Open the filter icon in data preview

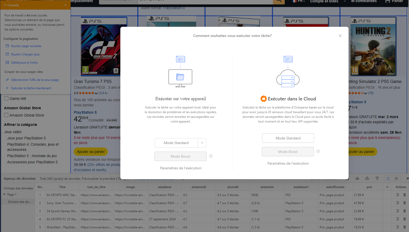pos(377,178)
